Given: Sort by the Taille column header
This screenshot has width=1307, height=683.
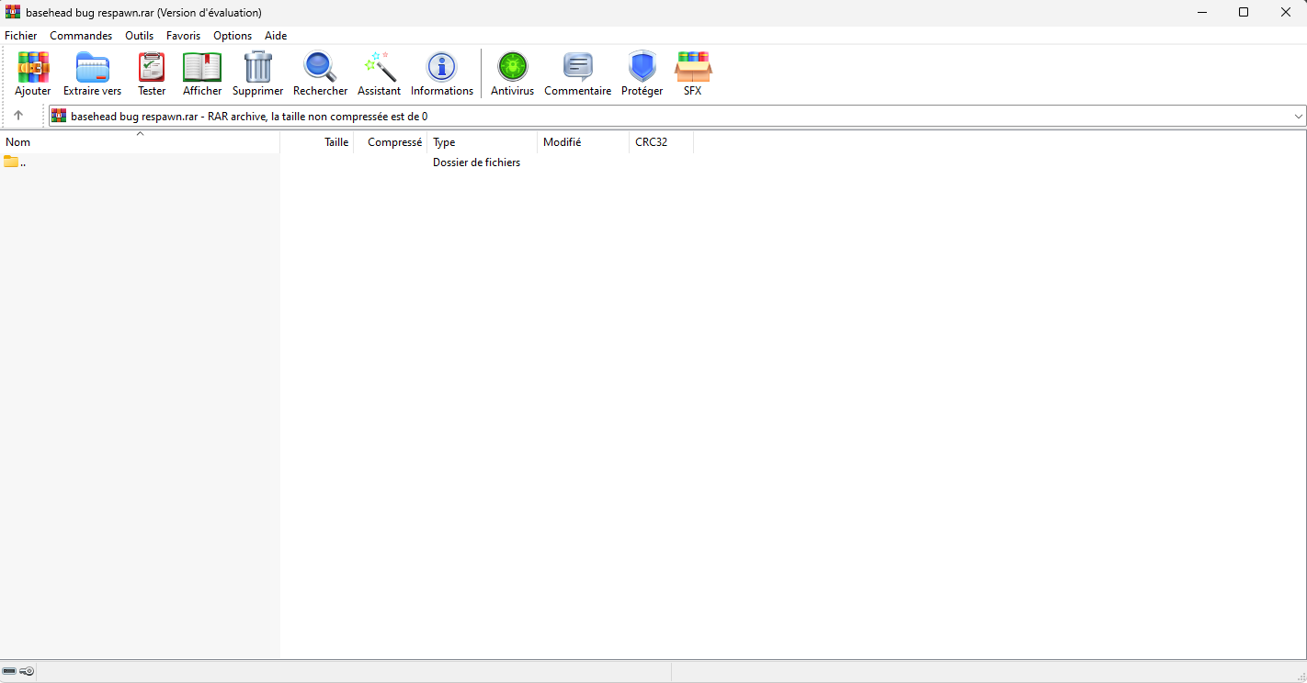Looking at the screenshot, I should (x=336, y=142).
